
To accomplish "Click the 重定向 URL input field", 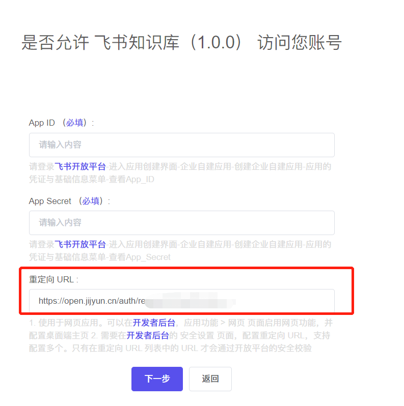I will (x=181, y=301).
